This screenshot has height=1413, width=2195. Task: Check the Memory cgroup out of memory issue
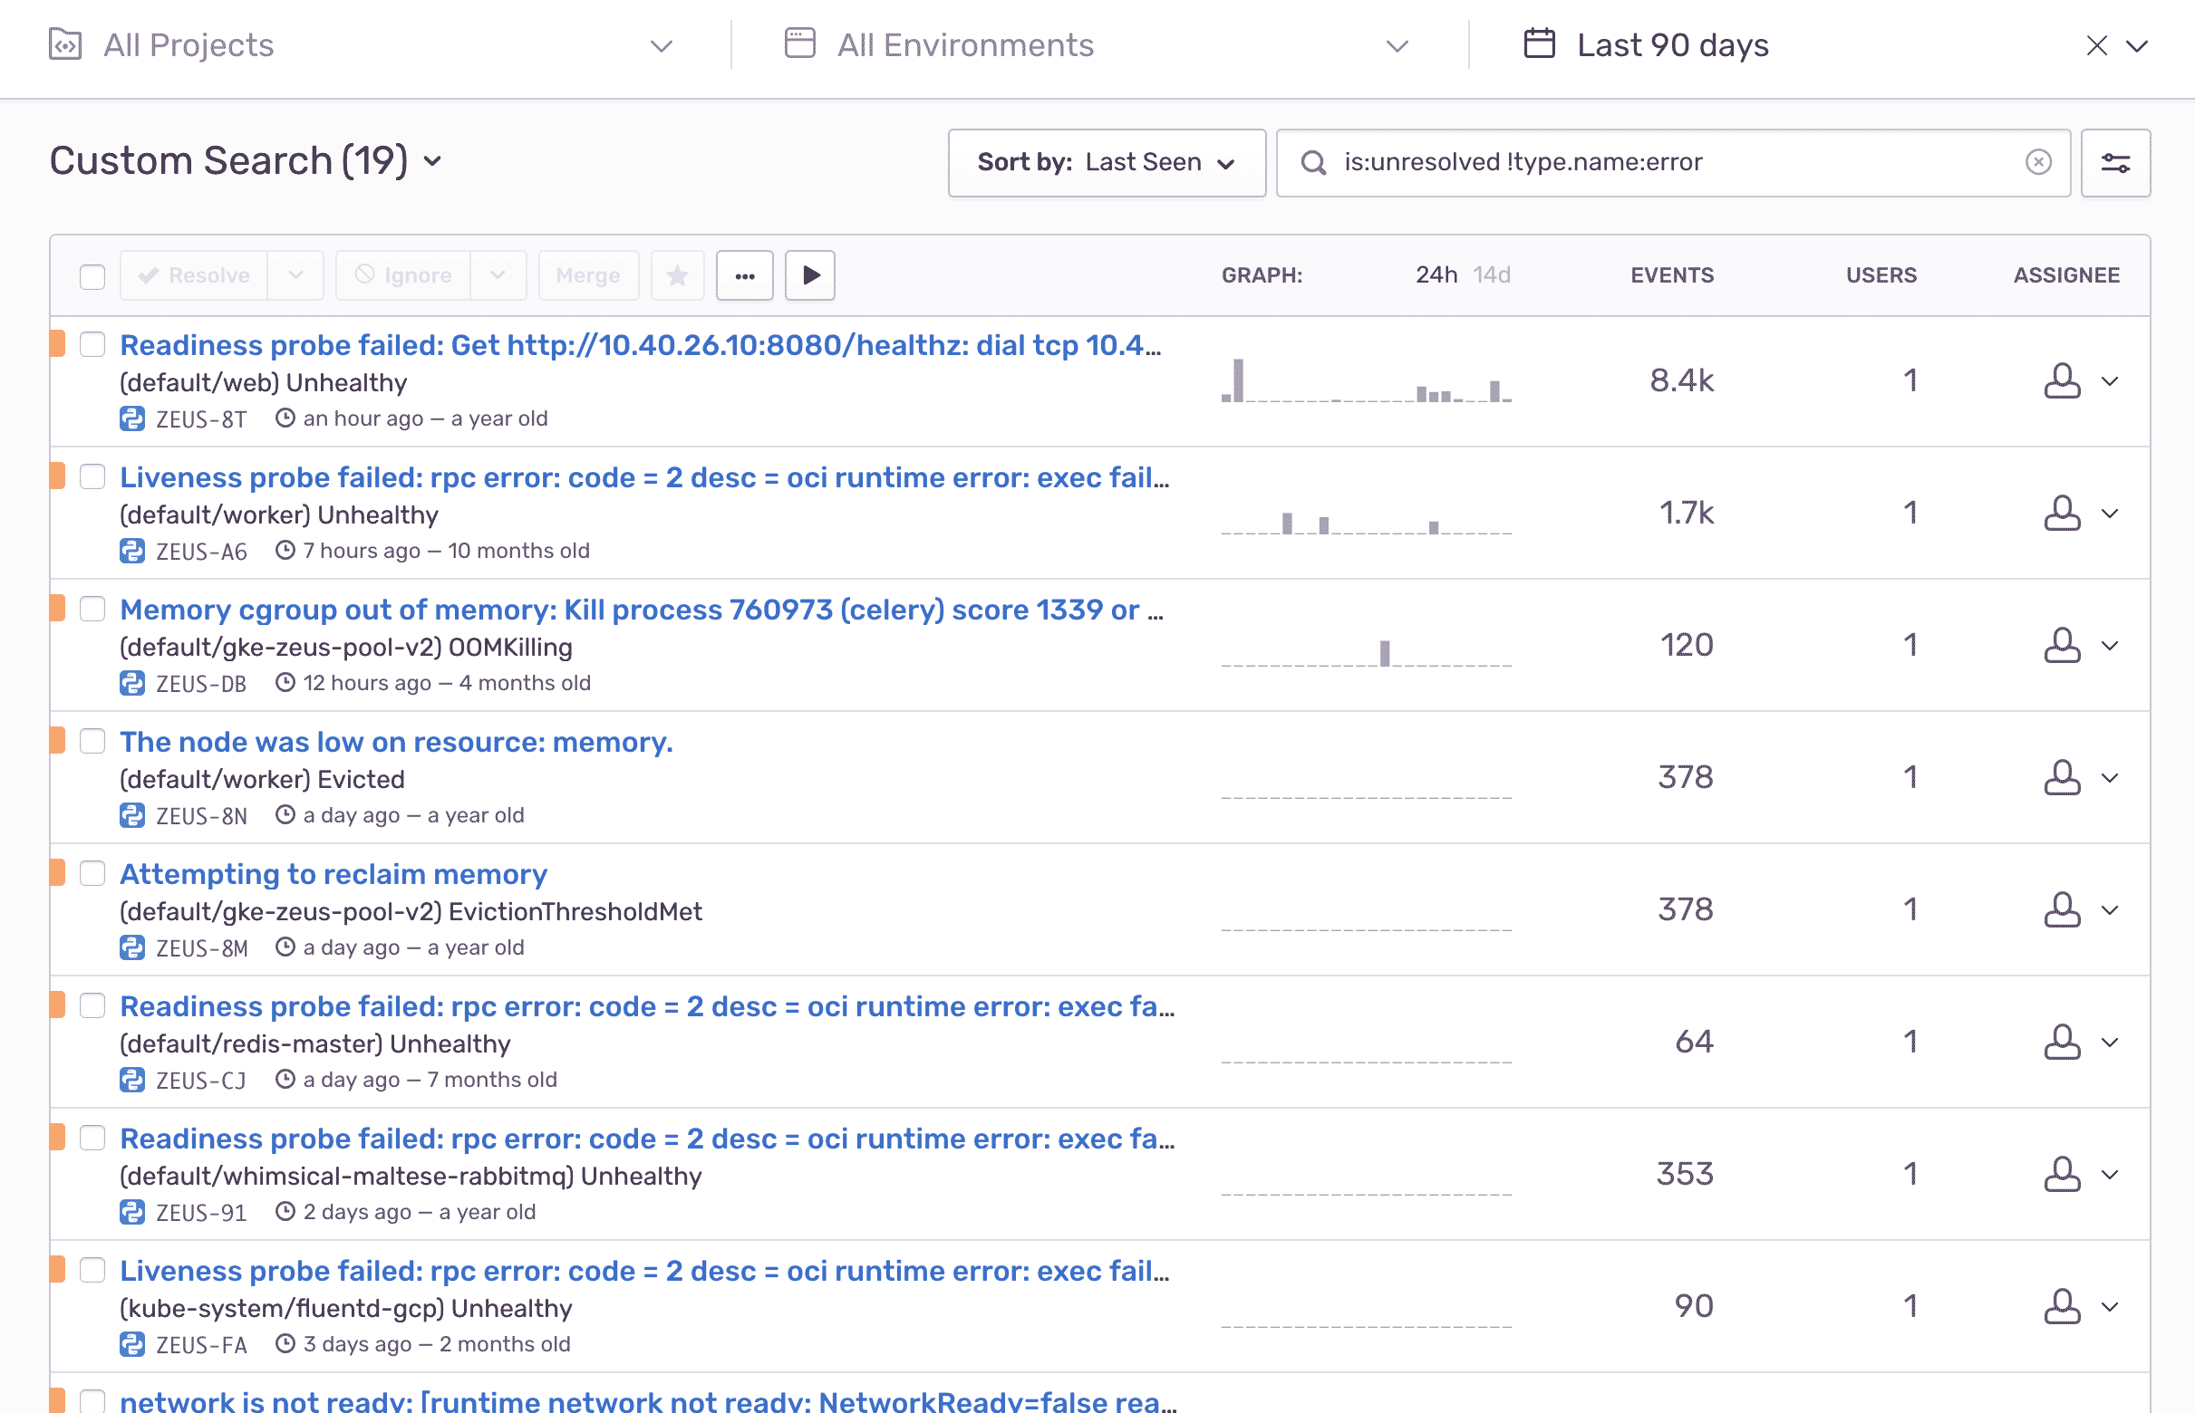(92, 610)
